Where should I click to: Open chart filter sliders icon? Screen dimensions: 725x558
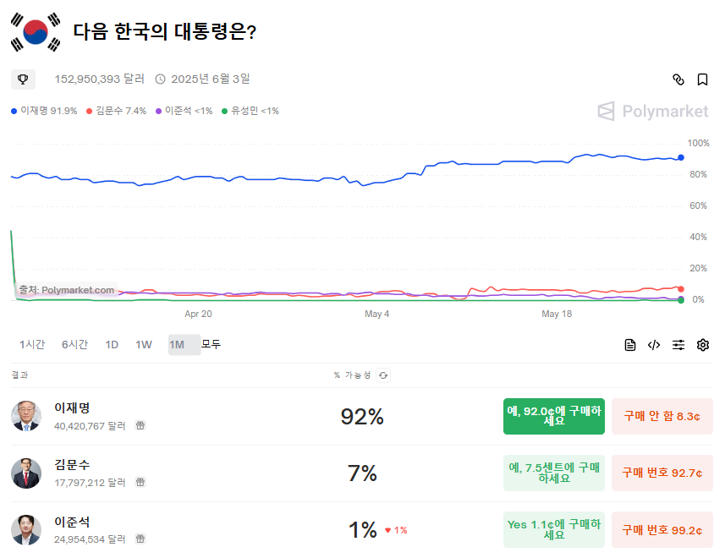point(678,345)
